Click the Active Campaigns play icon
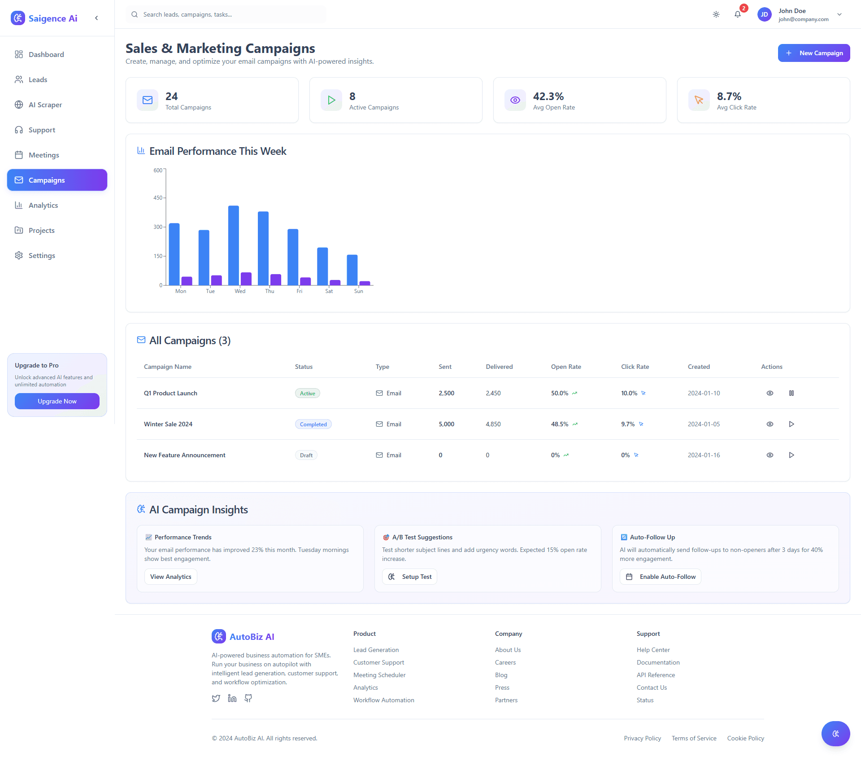The height and width of the screenshot is (757, 861). 331,100
